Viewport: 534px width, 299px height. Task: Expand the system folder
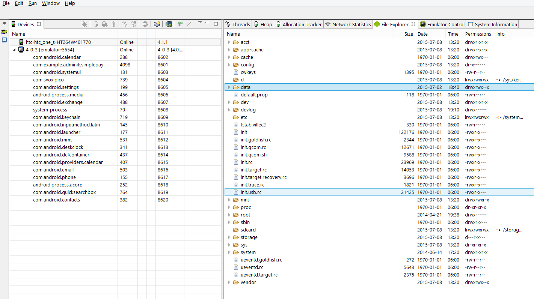pyautogui.click(x=229, y=252)
